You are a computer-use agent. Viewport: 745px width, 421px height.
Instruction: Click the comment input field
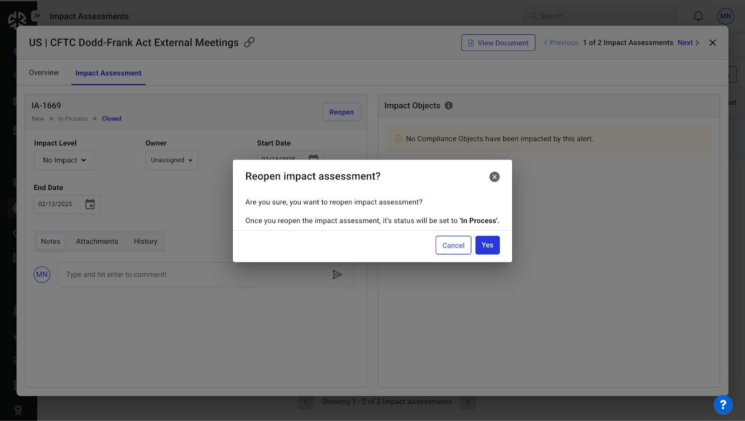coord(196,274)
